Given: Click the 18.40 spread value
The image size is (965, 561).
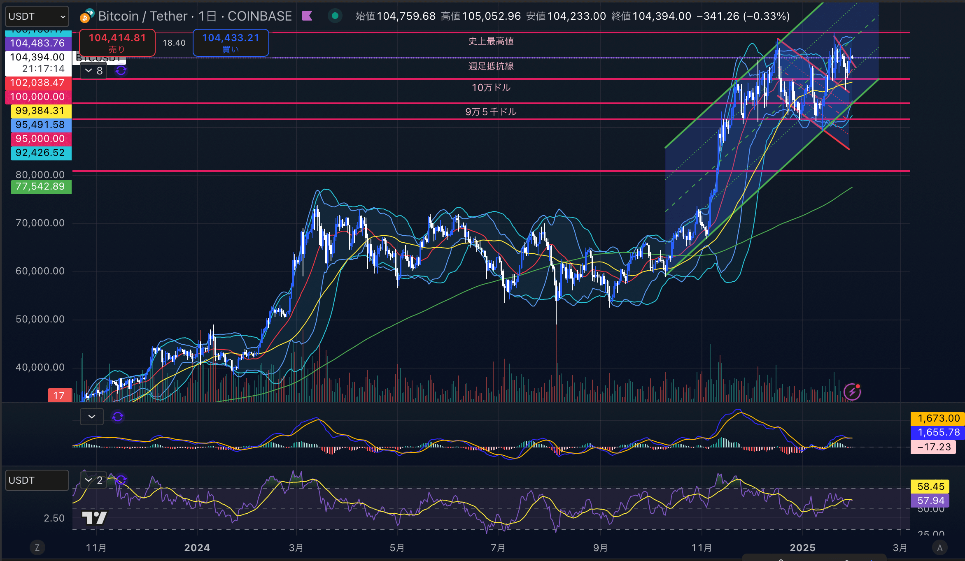Looking at the screenshot, I should coord(174,43).
